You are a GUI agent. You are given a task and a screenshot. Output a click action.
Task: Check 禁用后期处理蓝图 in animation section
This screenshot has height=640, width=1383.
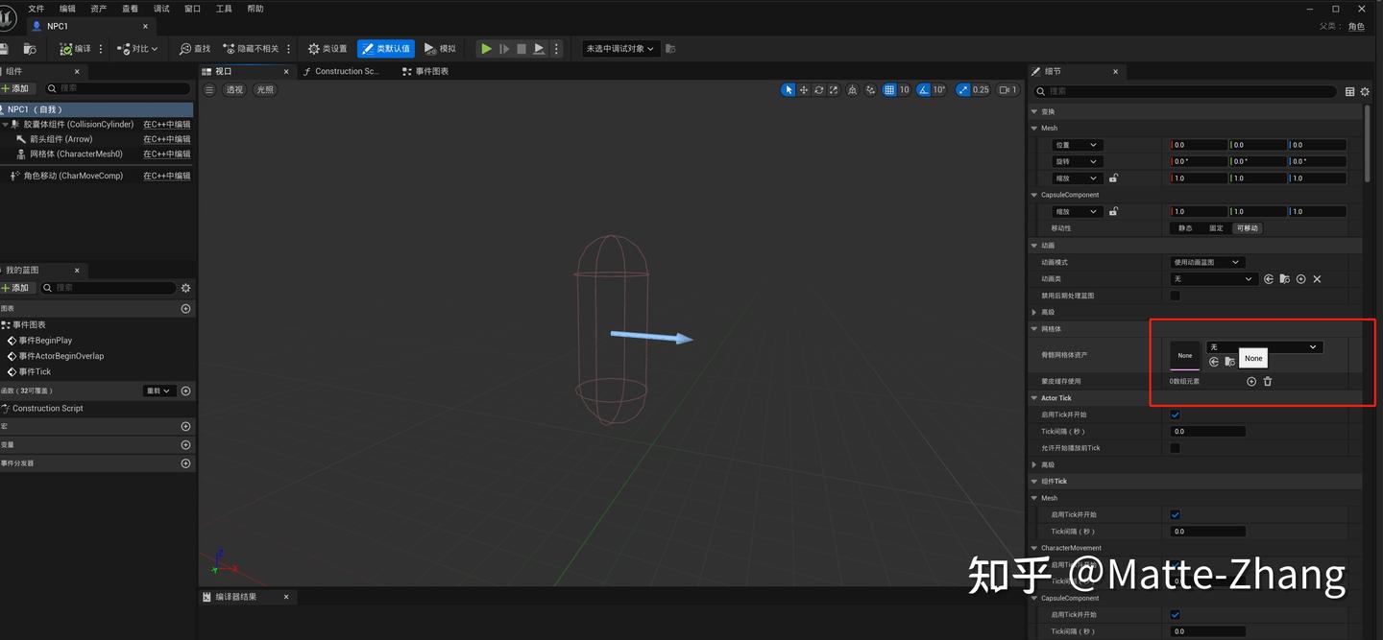(x=1175, y=296)
